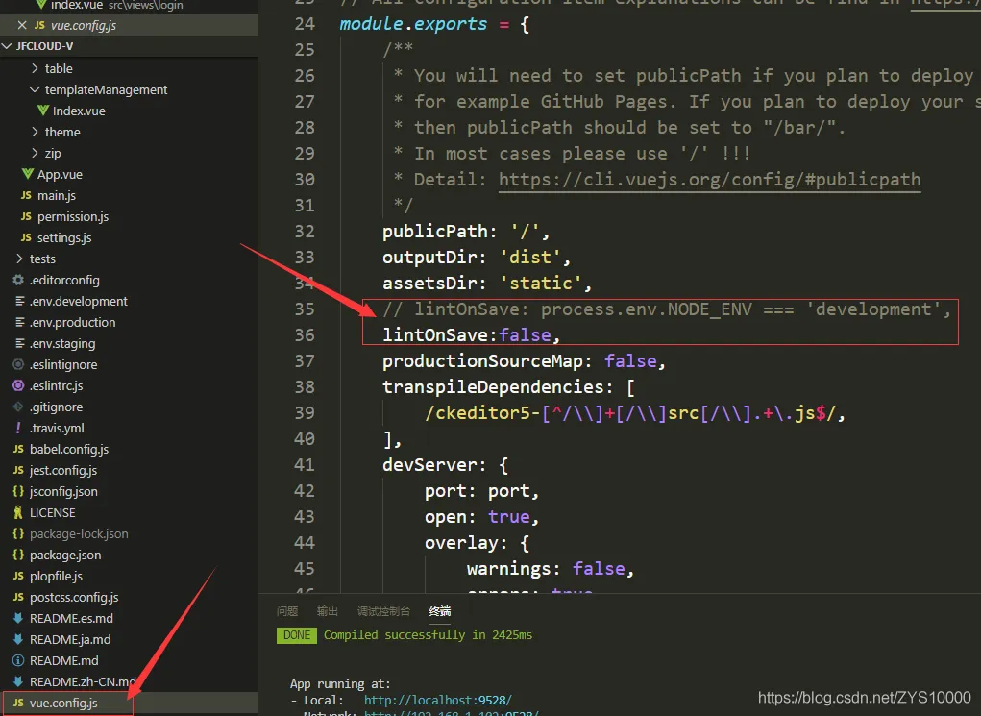The height and width of the screenshot is (716, 981).
Task: Click the ESLint icon of .eslintrc.js
Action: pyautogui.click(x=18, y=385)
